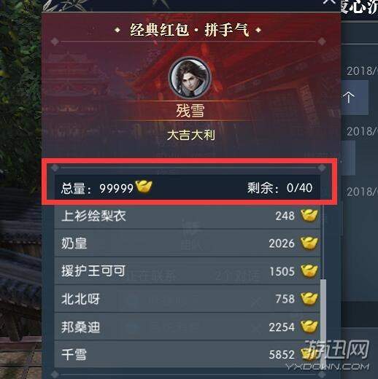Select the 援护王可可 recipient row
The image size is (378, 379).
pyautogui.click(x=188, y=271)
